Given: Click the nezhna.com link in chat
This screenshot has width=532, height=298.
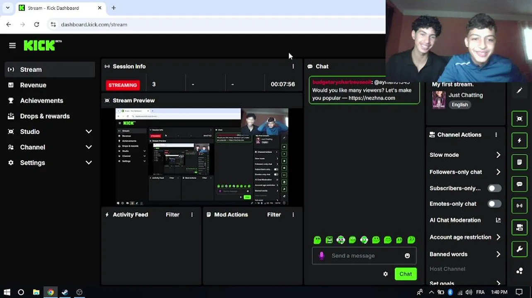Looking at the screenshot, I should (372, 98).
